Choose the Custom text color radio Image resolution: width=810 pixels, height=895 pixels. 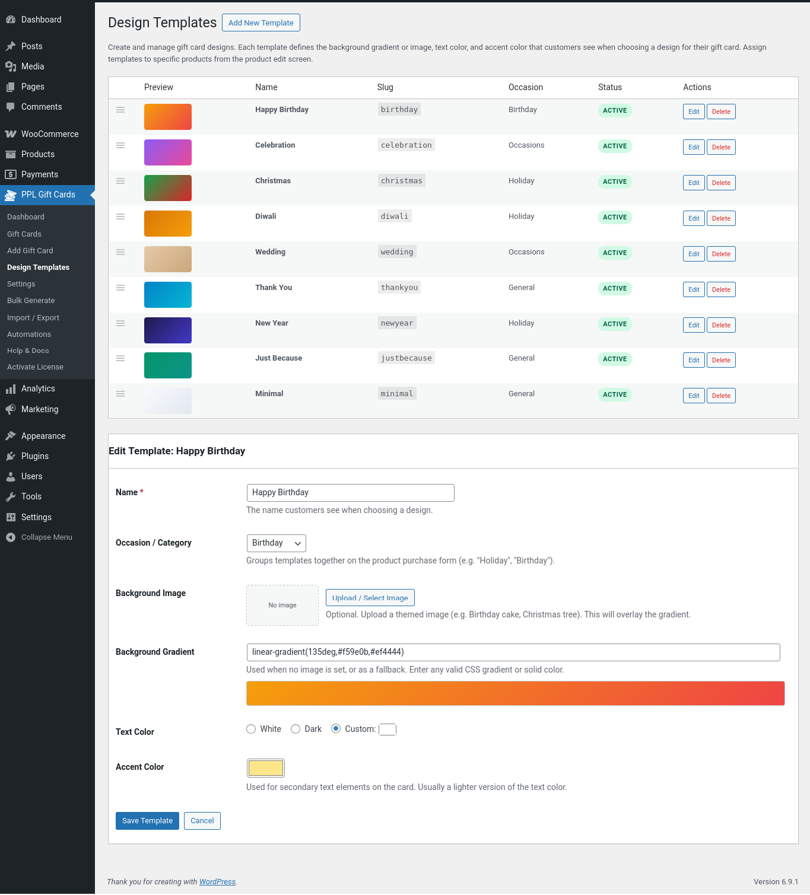tap(336, 729)
